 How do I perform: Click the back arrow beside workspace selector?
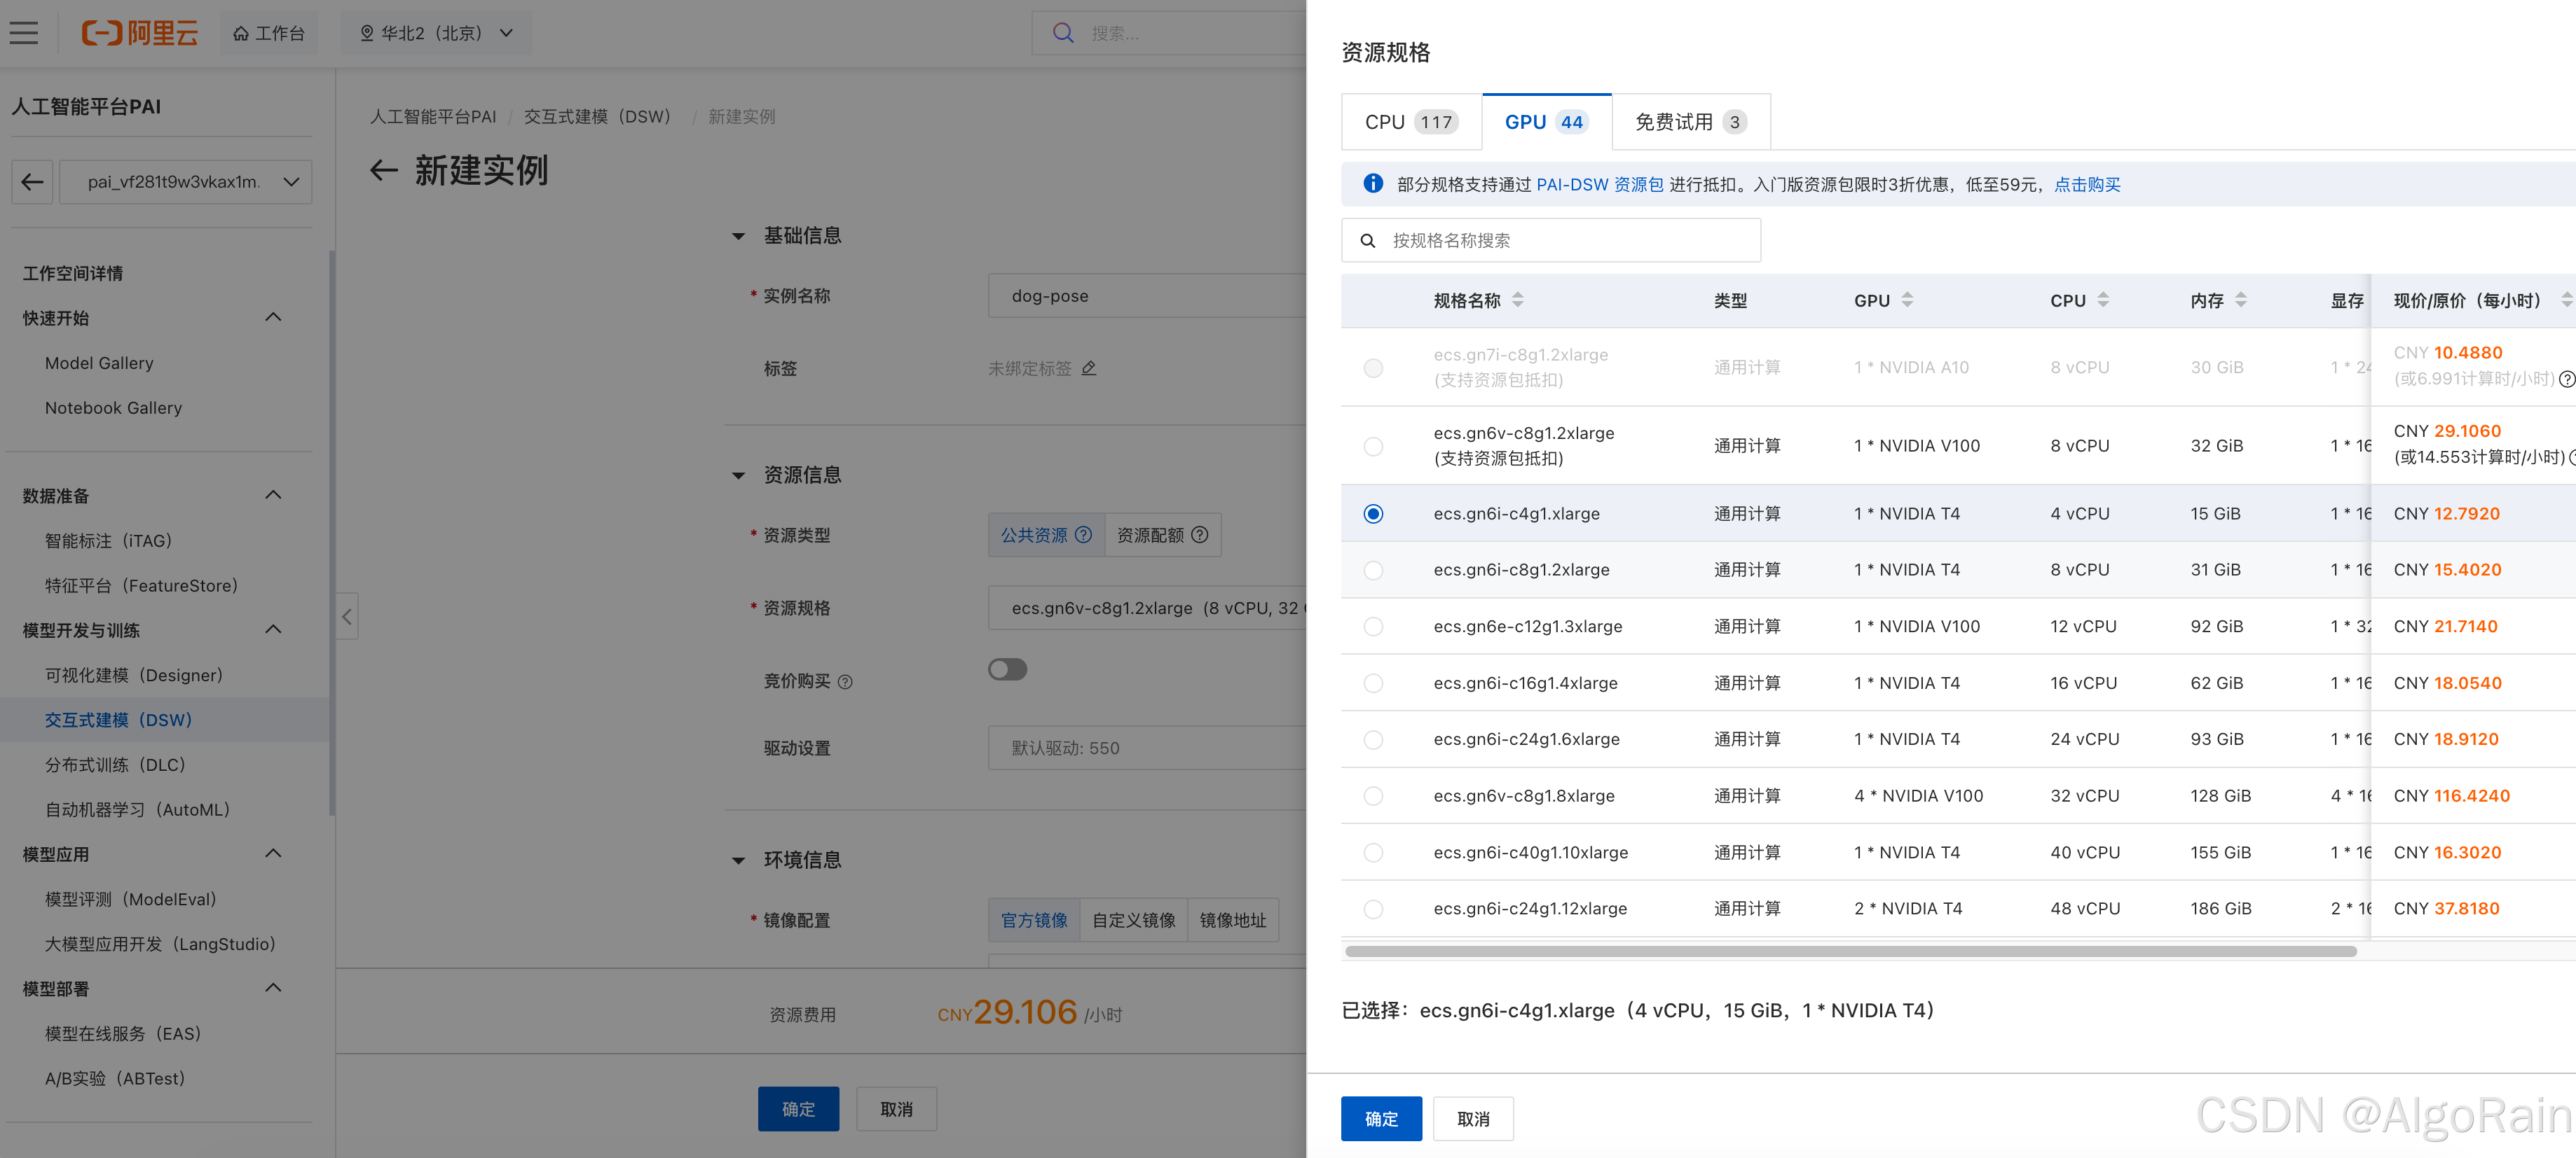(32, 182)
